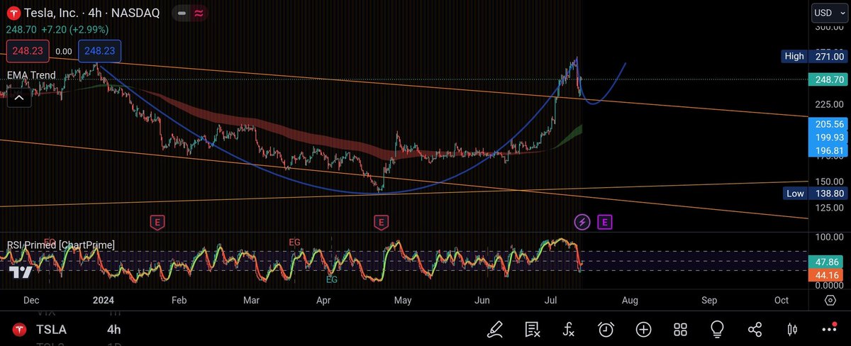Select the RSI Primed [ChartPrime] label
Screen dimensions: 851x346
pos(61,245)
